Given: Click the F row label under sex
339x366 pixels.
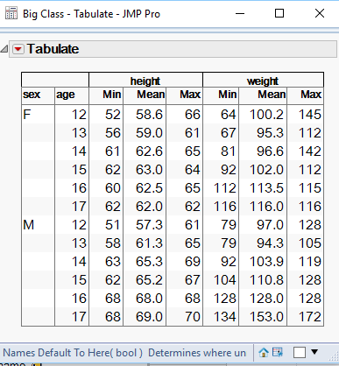Looking at the screenshot, I should [27, 115].
